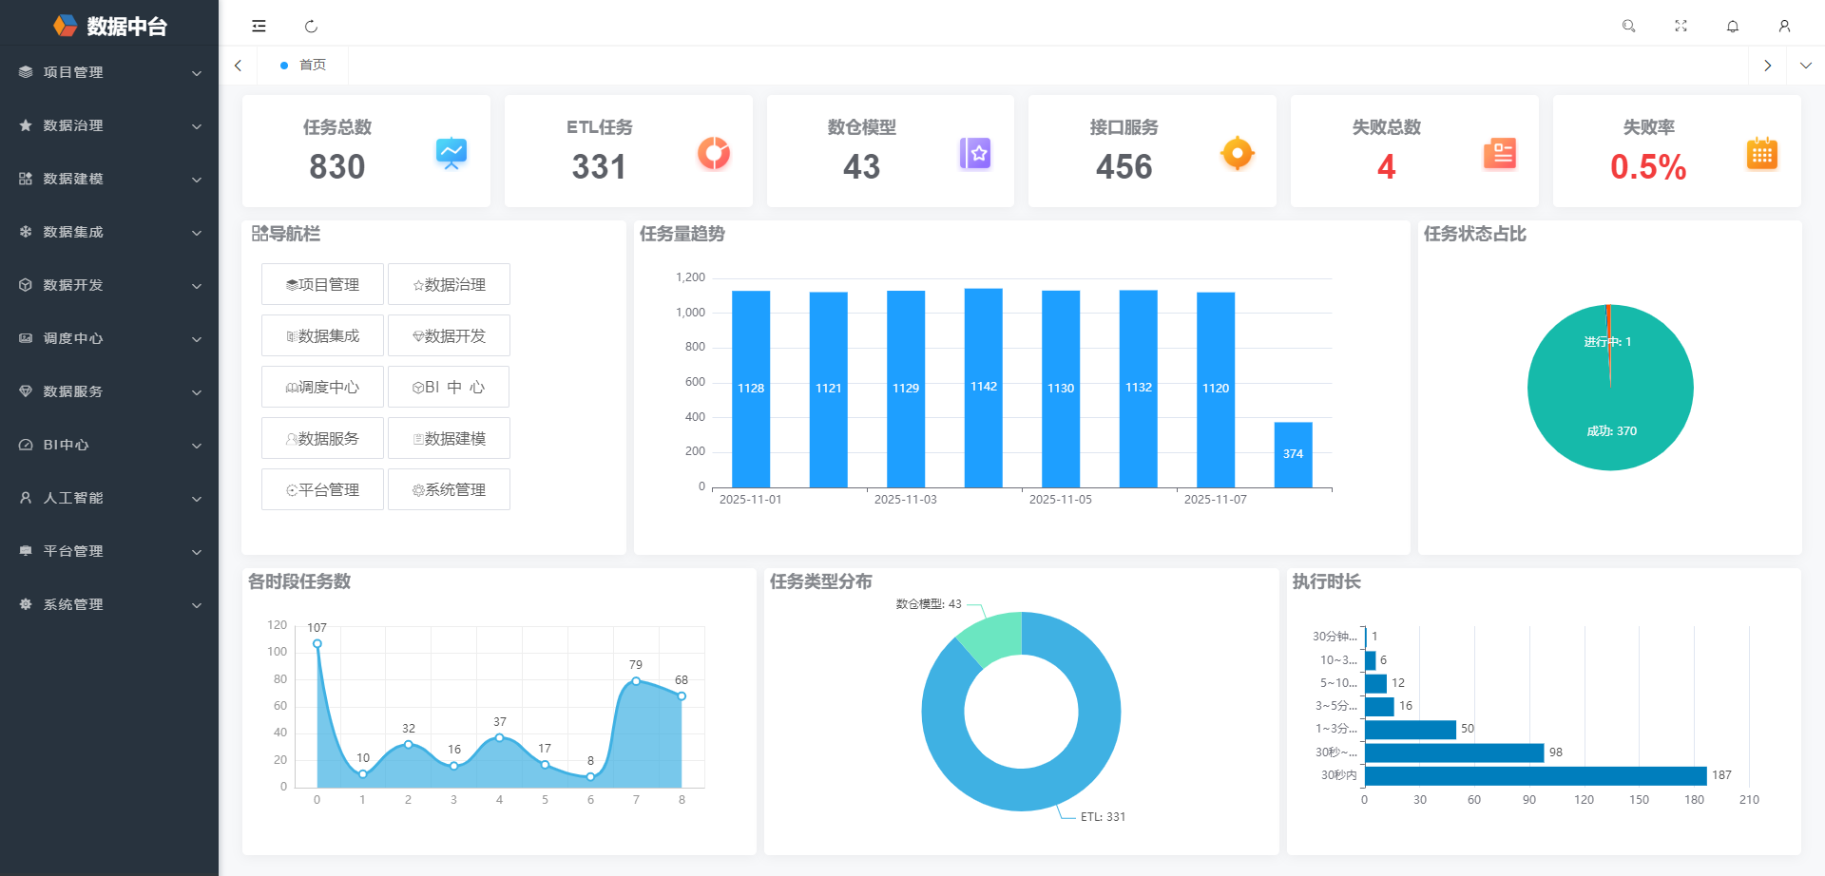
Task: Open the user profile icon
Action: [x=1784, y=26]
